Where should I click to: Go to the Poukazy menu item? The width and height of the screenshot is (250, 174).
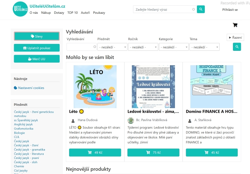pos(99,12)
